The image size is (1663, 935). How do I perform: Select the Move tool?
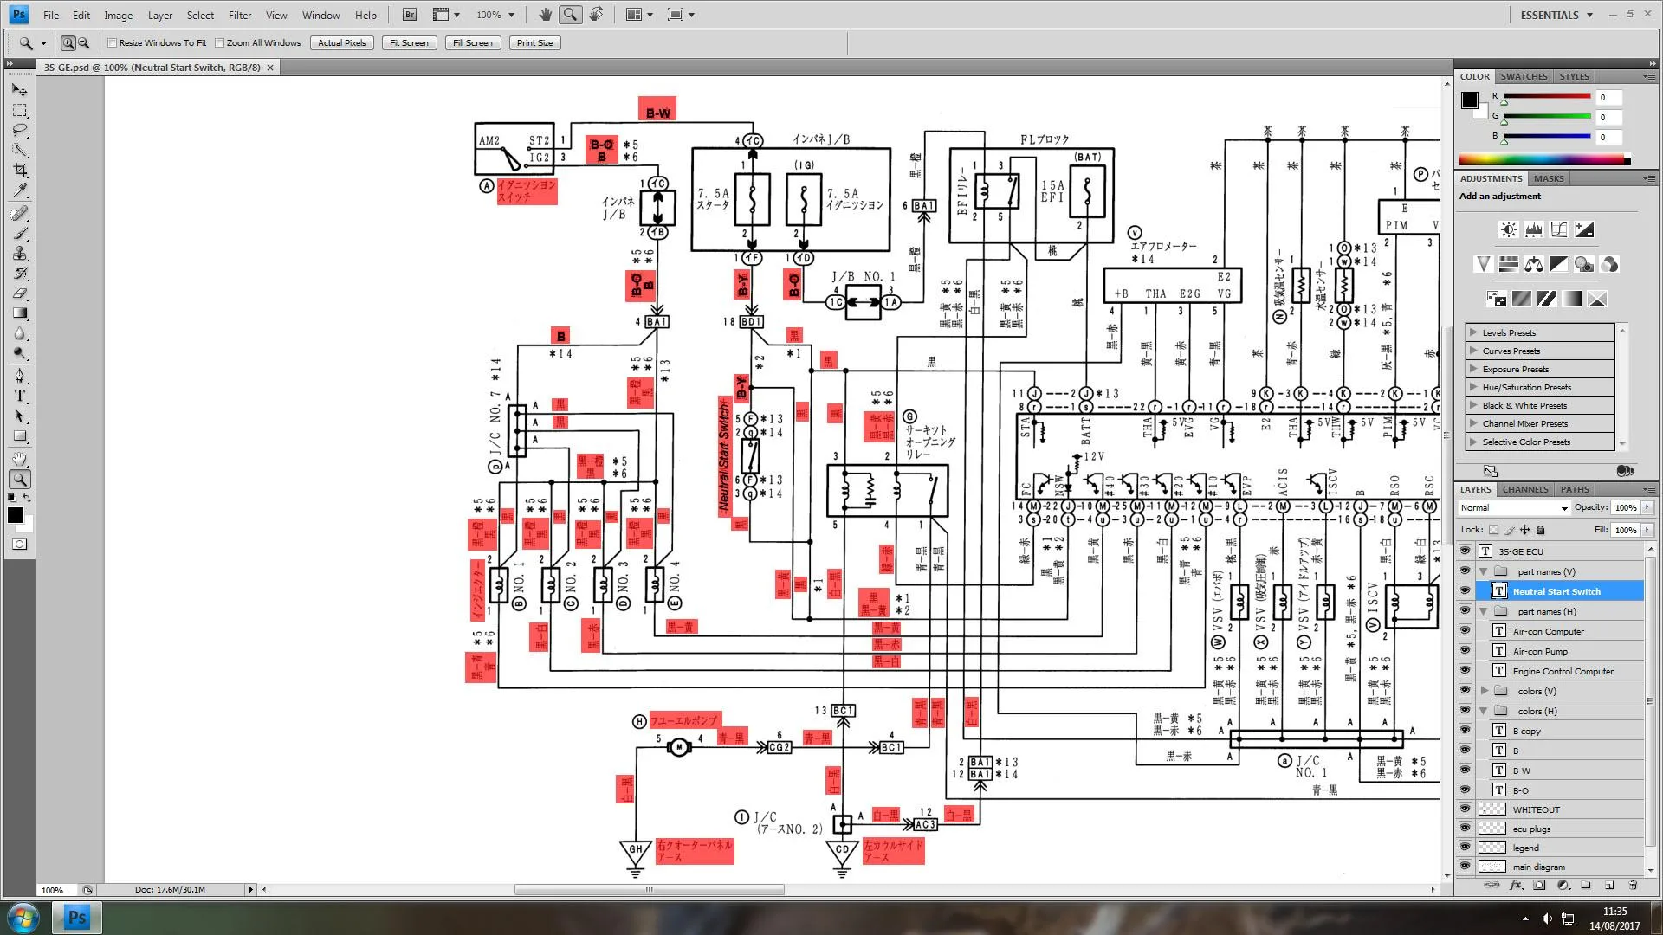(x=20, y=90)
